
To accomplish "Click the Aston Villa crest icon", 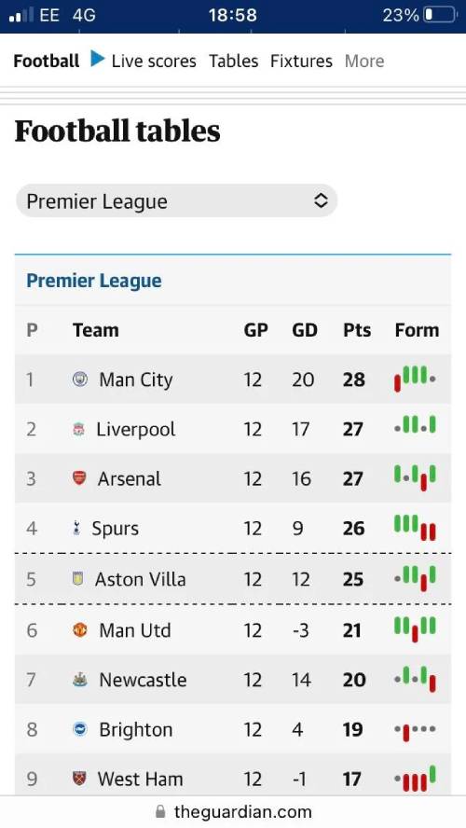I will [77, 579].
